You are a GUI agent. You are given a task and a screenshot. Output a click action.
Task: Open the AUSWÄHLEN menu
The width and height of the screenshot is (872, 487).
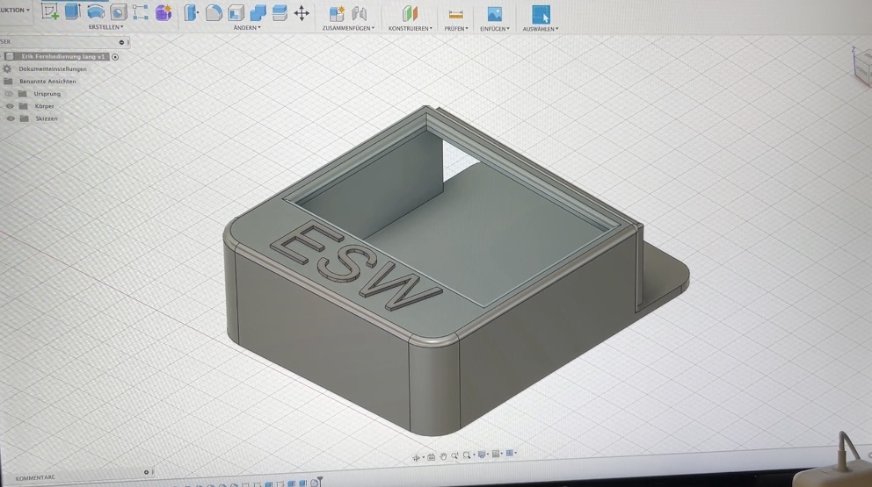pos(541,29)
